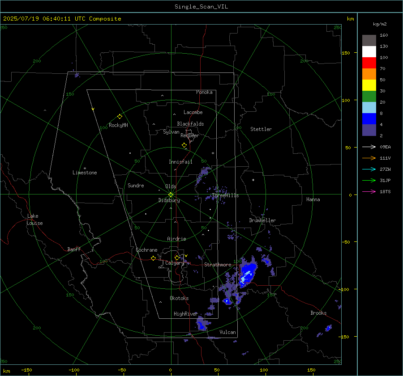Screen dimensions: 403x376
Task: Click the Cochrane city label
Action: click(146, 250)
